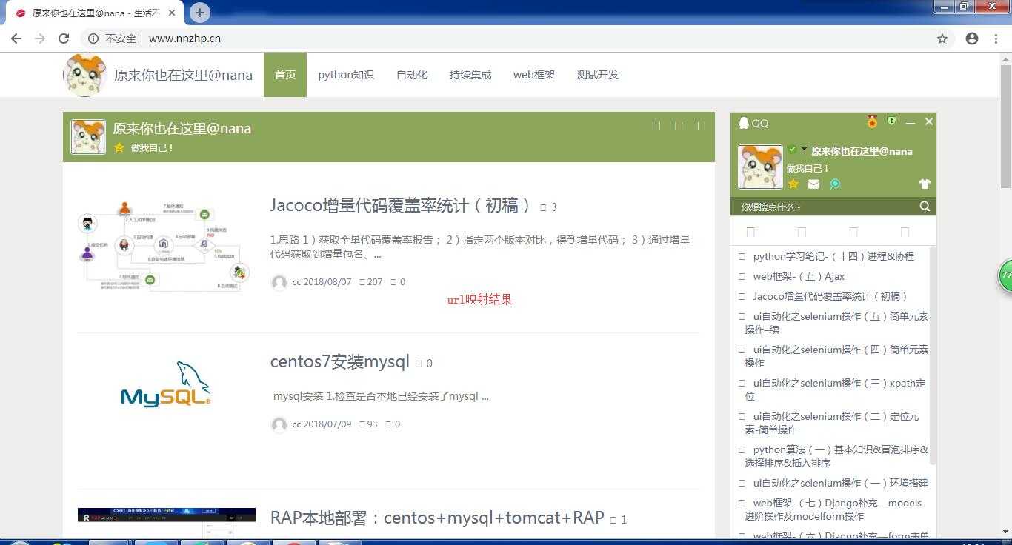This screenshot has width=1012, height=545.
Task: Click the browser back arrow
Action: point(16,39)
